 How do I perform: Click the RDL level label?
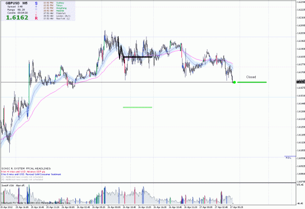click(288, 158)
